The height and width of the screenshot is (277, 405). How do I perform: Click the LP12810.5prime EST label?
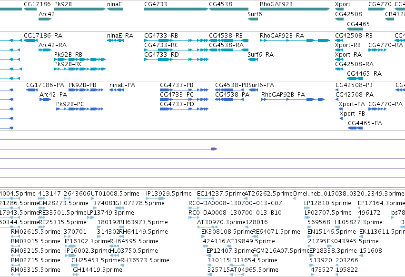click(327, 203)
